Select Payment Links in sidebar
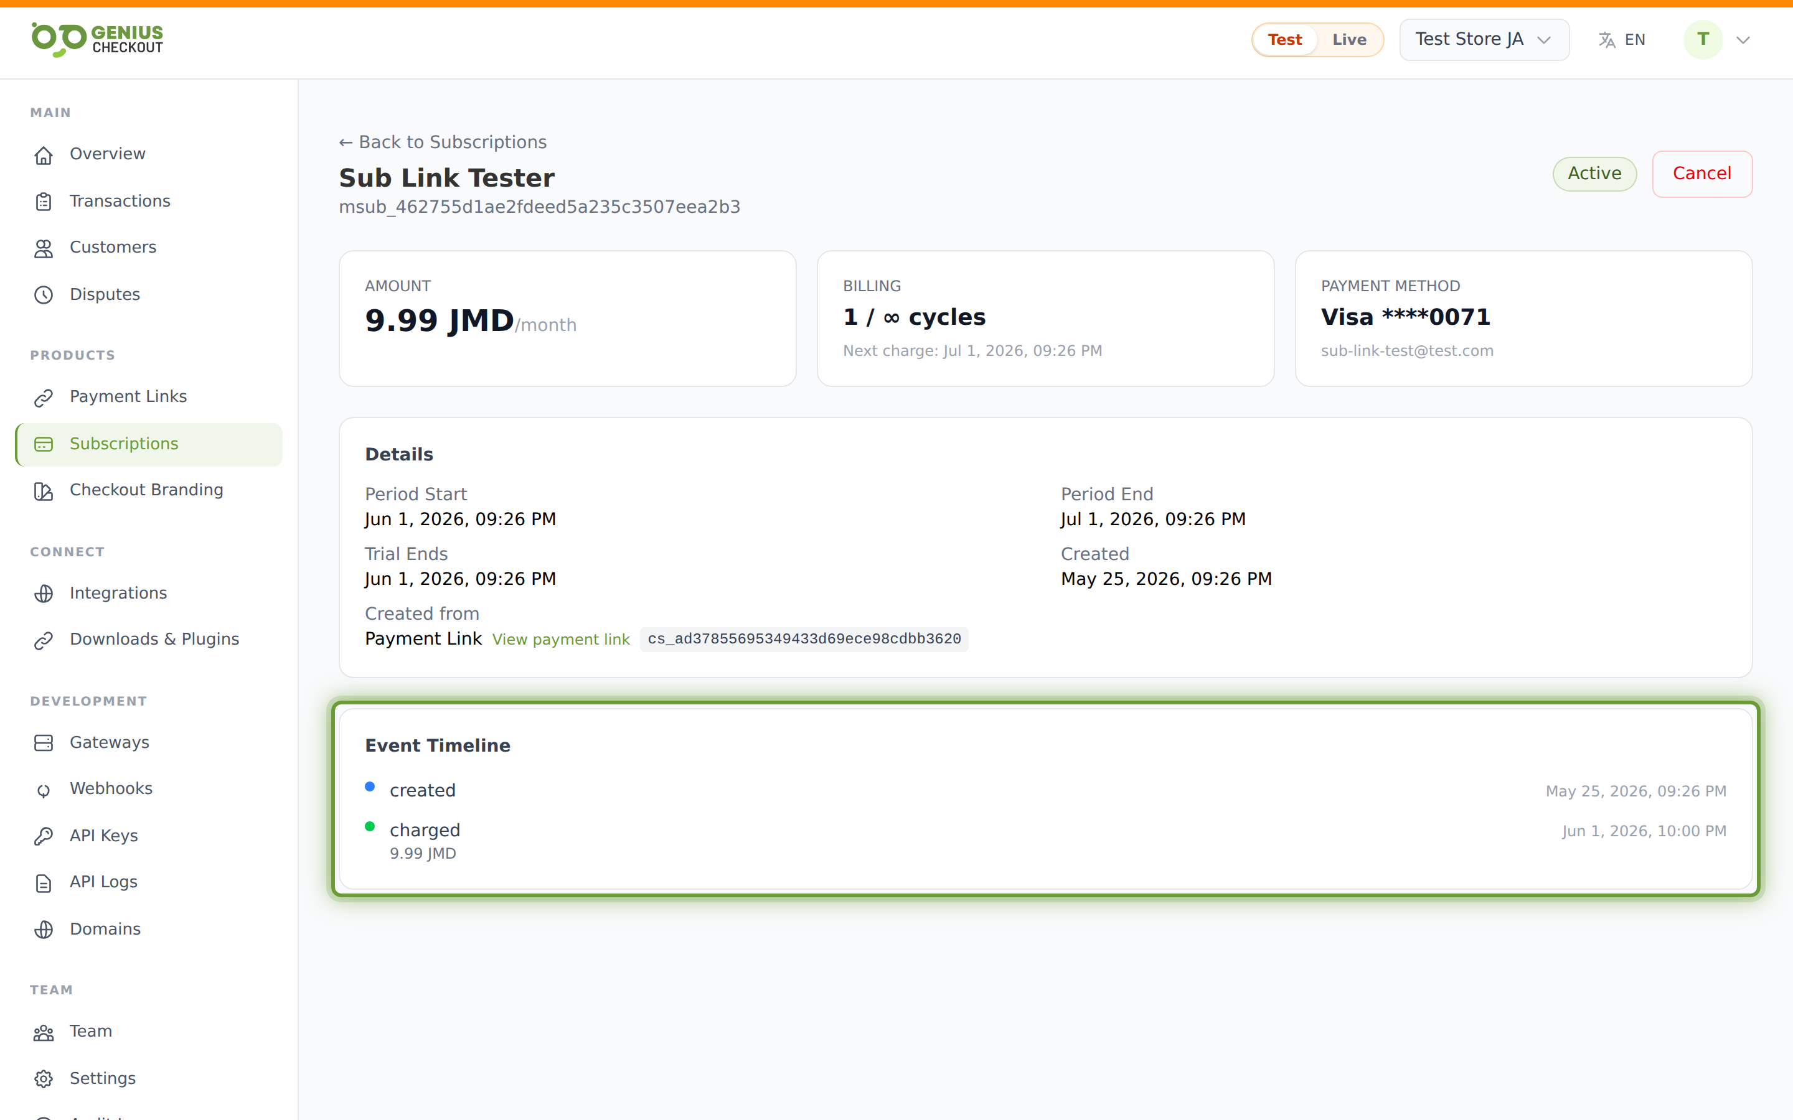 point(149,397)
